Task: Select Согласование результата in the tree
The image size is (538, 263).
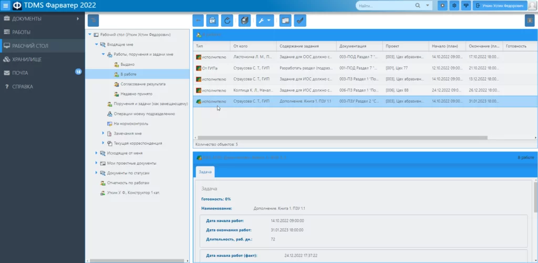Action: tap(143, 84)
